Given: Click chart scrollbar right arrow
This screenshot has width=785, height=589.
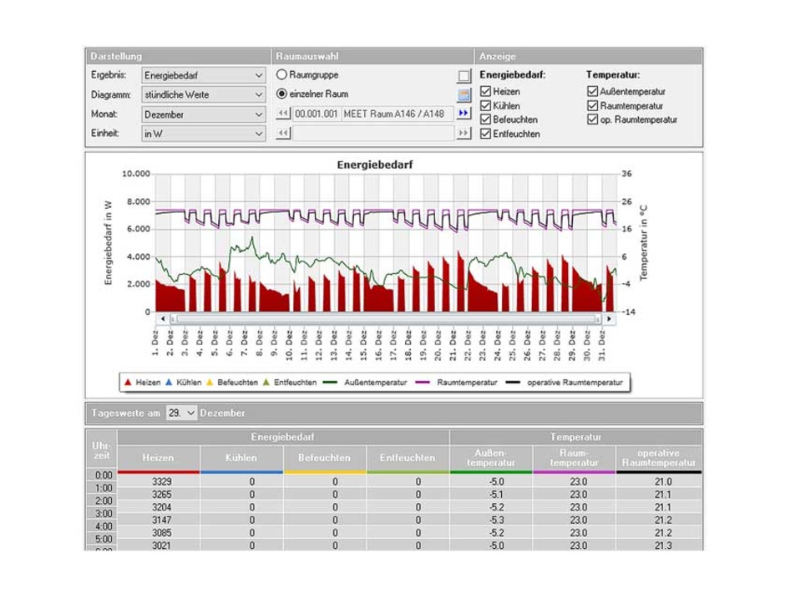Looking at the screenshot, I should [609, 319].
